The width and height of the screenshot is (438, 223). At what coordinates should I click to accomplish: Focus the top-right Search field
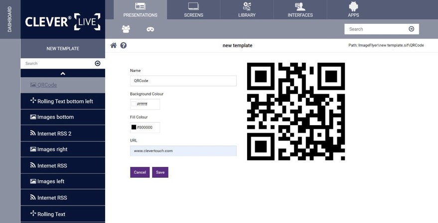pyautogui.click(x=382, y=29)
